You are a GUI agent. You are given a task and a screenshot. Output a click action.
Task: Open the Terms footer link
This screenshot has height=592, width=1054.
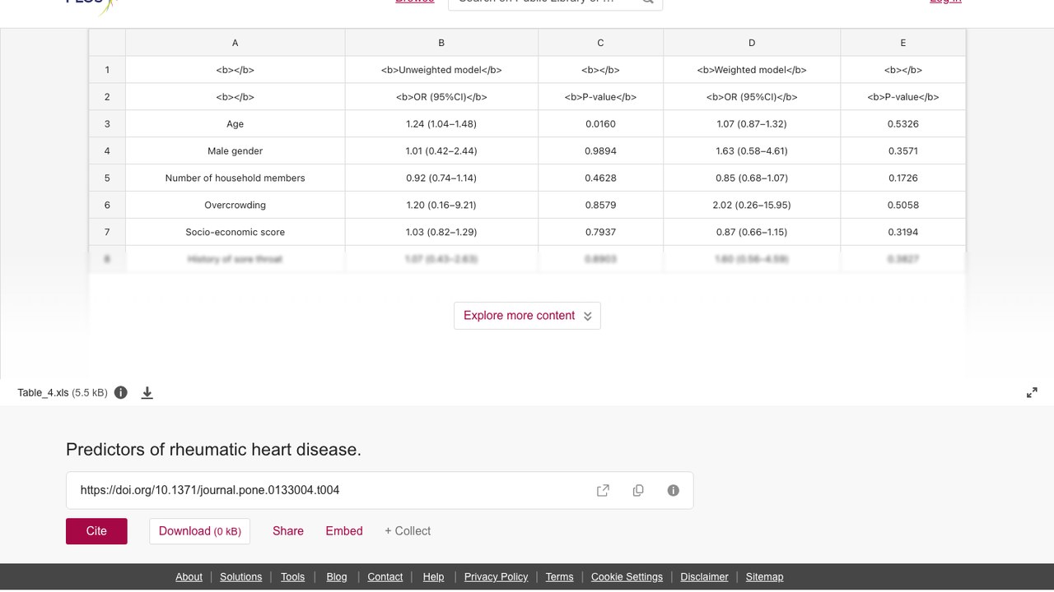click(559, 576)
